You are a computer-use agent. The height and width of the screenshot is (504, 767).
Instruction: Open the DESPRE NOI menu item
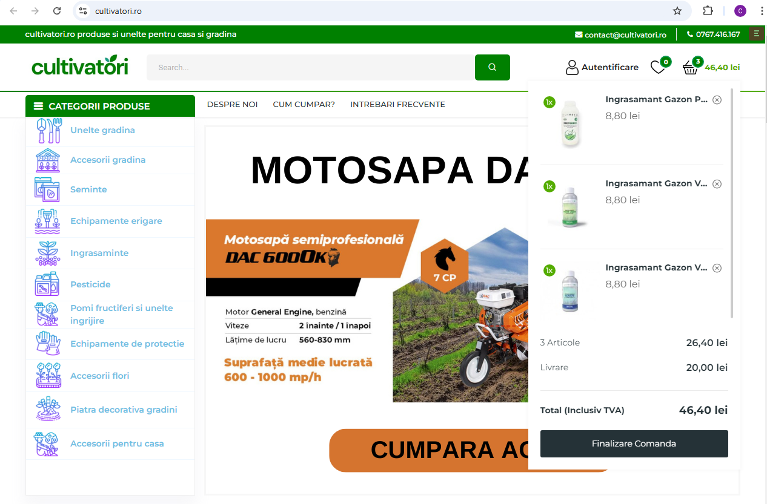(233, 104)
